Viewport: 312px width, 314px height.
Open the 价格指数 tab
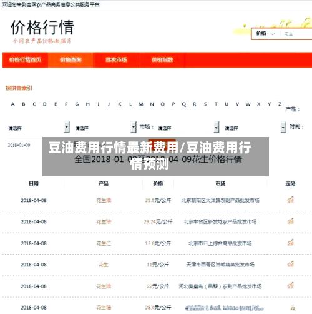pos(162,60)
